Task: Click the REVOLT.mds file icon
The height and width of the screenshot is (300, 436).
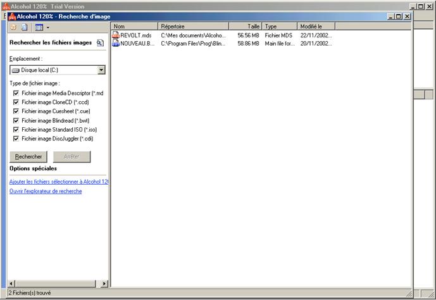Action: pyautogui.click(x=116, y=35)
